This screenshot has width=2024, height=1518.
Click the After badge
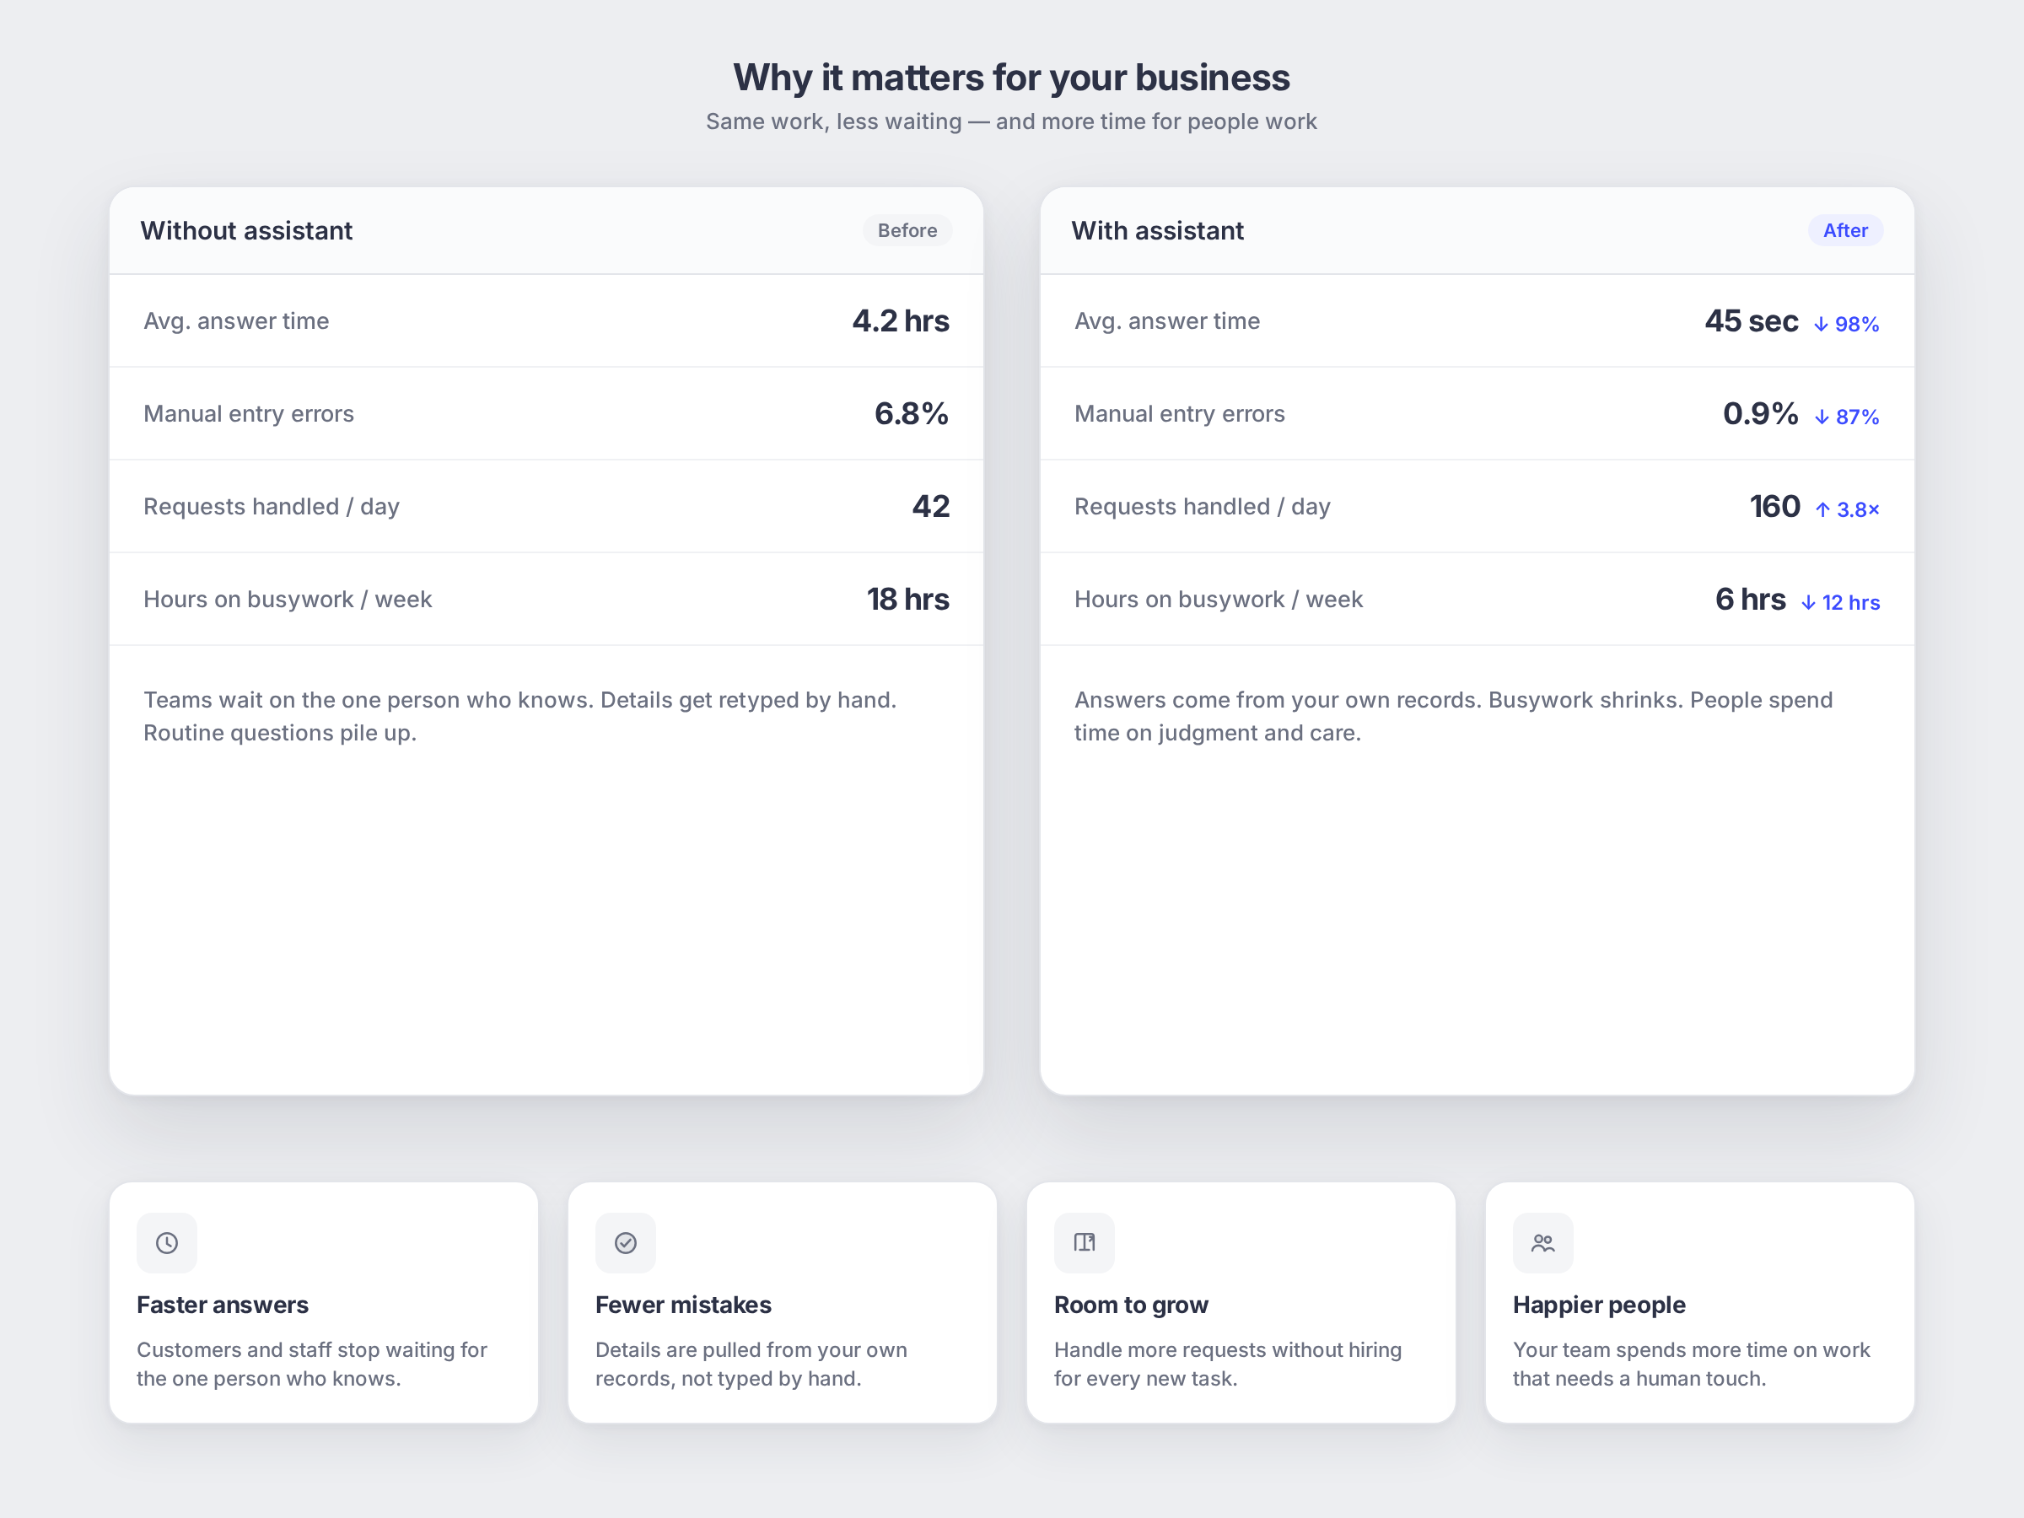tap(1844, 230)
